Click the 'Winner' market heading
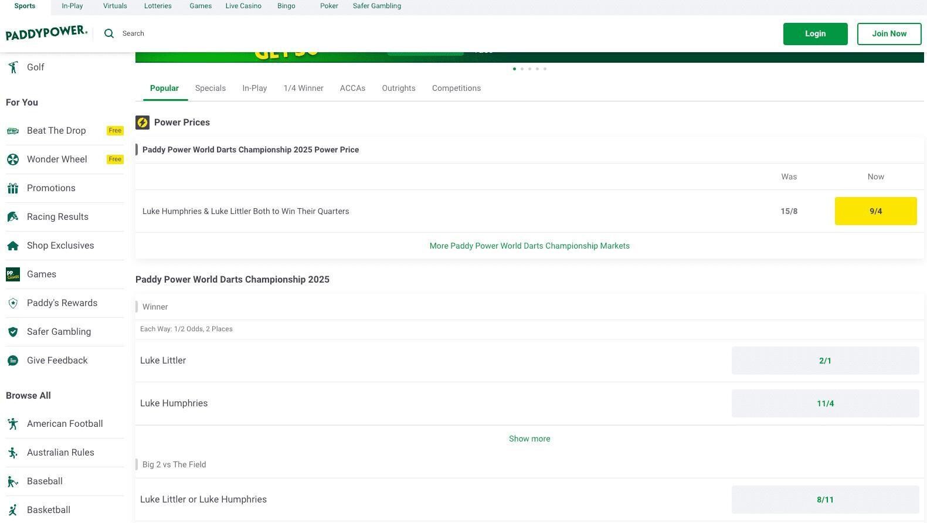Viewport: 927px width, 523px height. tap(155, 307)
